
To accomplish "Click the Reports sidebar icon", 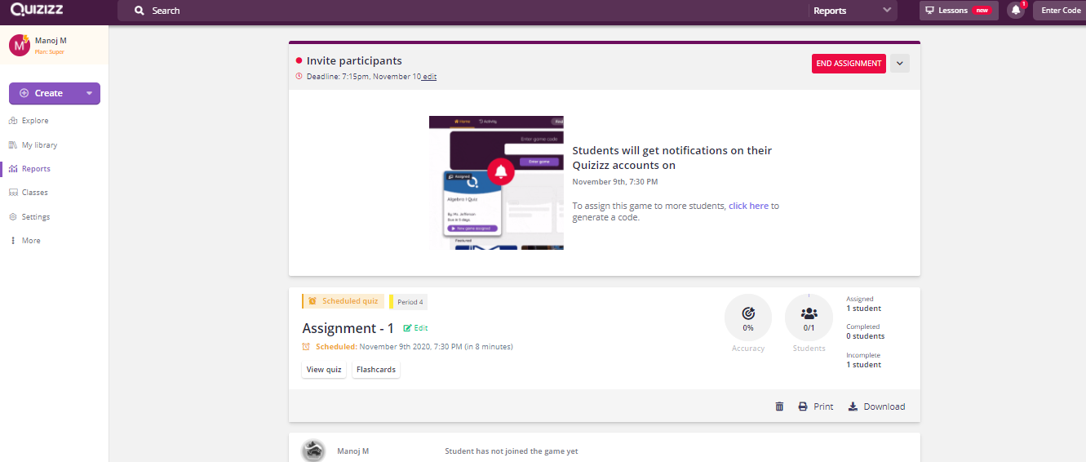I will click(13, 169).
